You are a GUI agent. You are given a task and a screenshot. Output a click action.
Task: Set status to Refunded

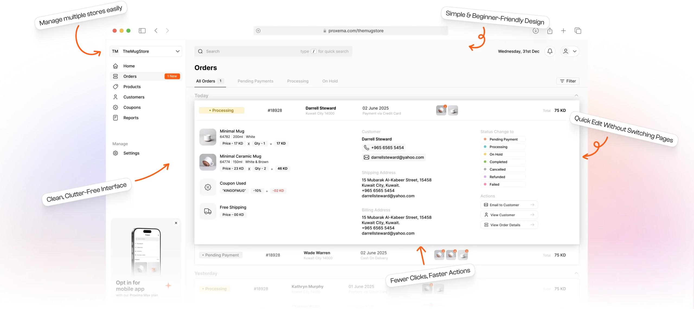503,177
